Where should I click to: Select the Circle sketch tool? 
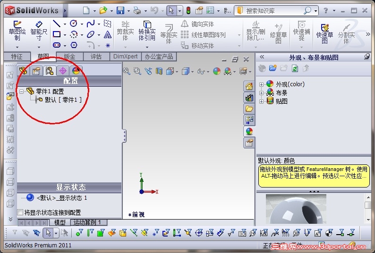[x=74, y=24]
